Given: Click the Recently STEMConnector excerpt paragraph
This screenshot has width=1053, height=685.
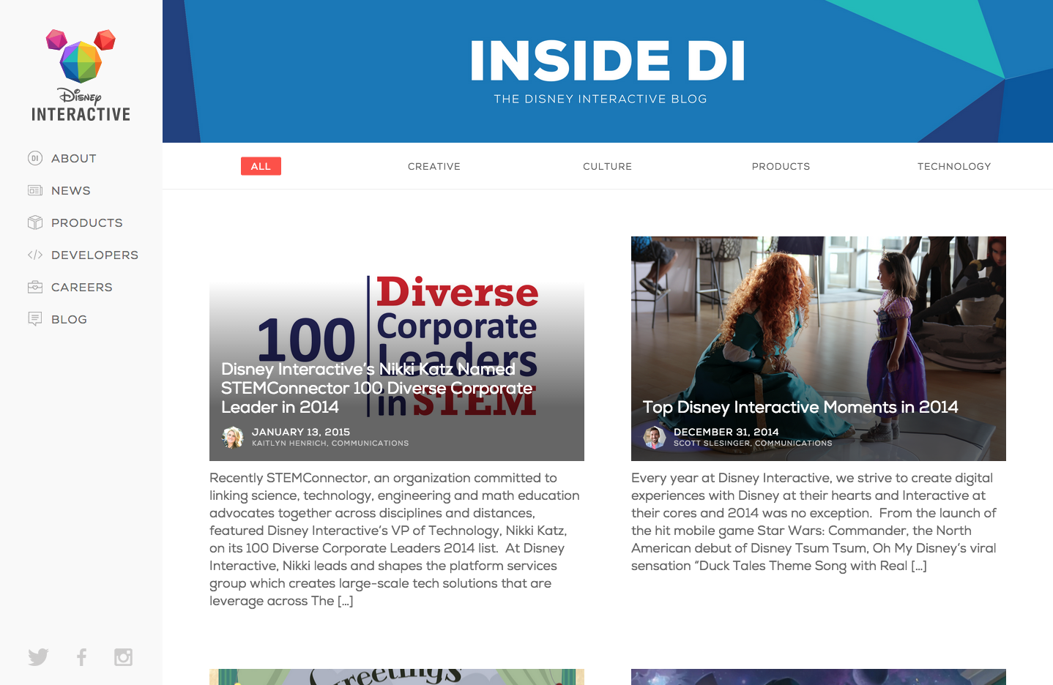Looking at the screenshot, I should (x=395, y=539).
